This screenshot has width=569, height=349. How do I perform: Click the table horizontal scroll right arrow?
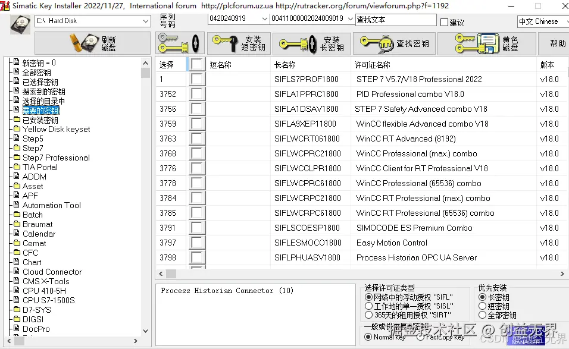tap(562, 273)
